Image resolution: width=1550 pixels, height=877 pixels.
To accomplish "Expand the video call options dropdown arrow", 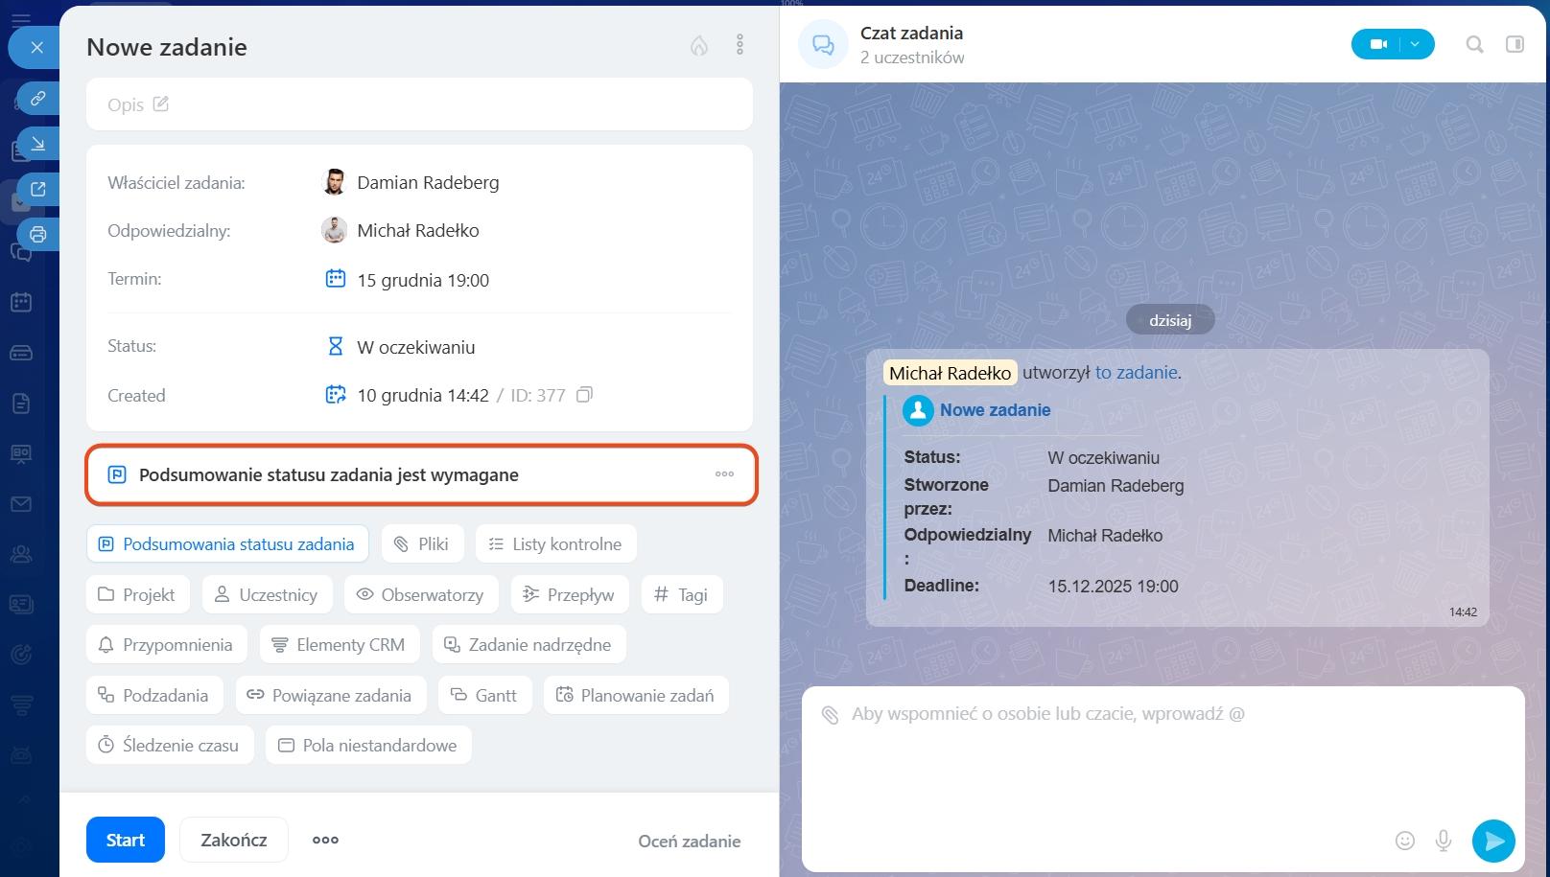I will tap(1416, 44).
